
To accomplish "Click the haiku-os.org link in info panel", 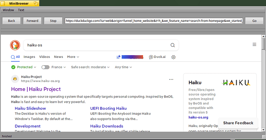I will [x=198, y=117].
